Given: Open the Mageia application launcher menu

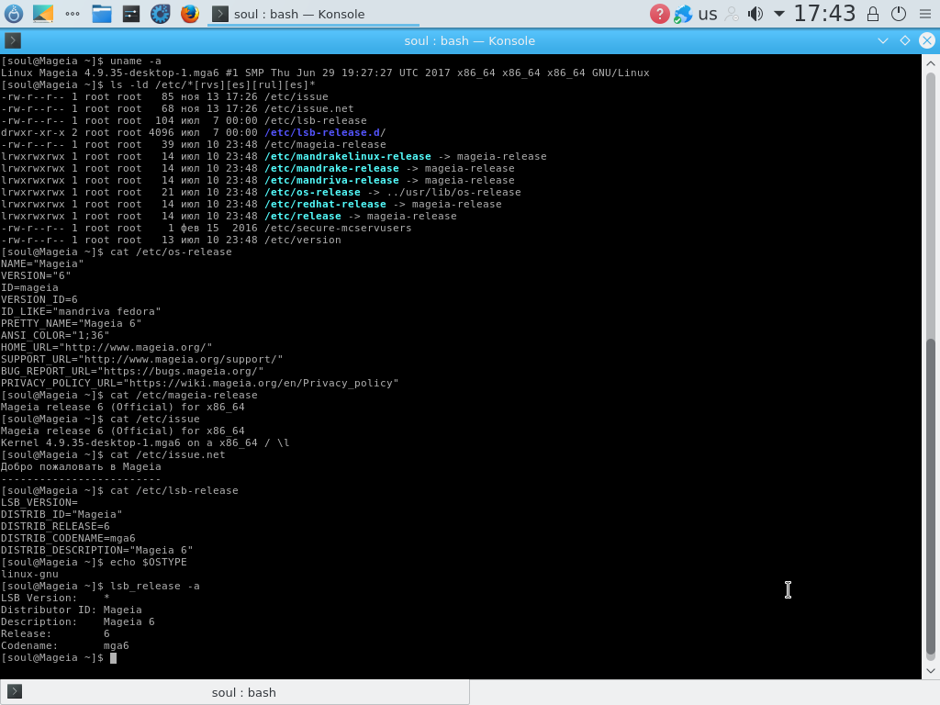Looking at the screenshot, I should pos(13,14).
